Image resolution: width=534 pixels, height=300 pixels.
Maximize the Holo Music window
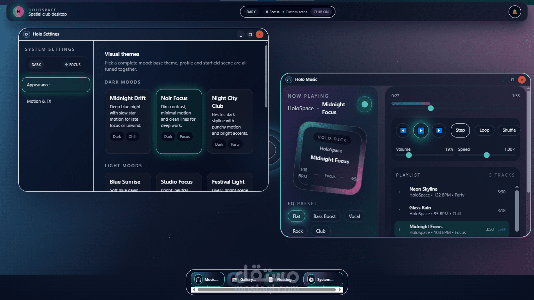(512, 80)
